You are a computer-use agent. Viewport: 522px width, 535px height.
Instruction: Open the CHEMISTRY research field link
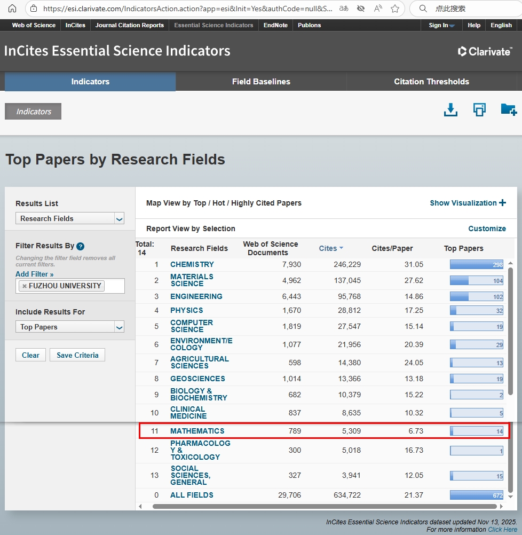tap(192, 264)
